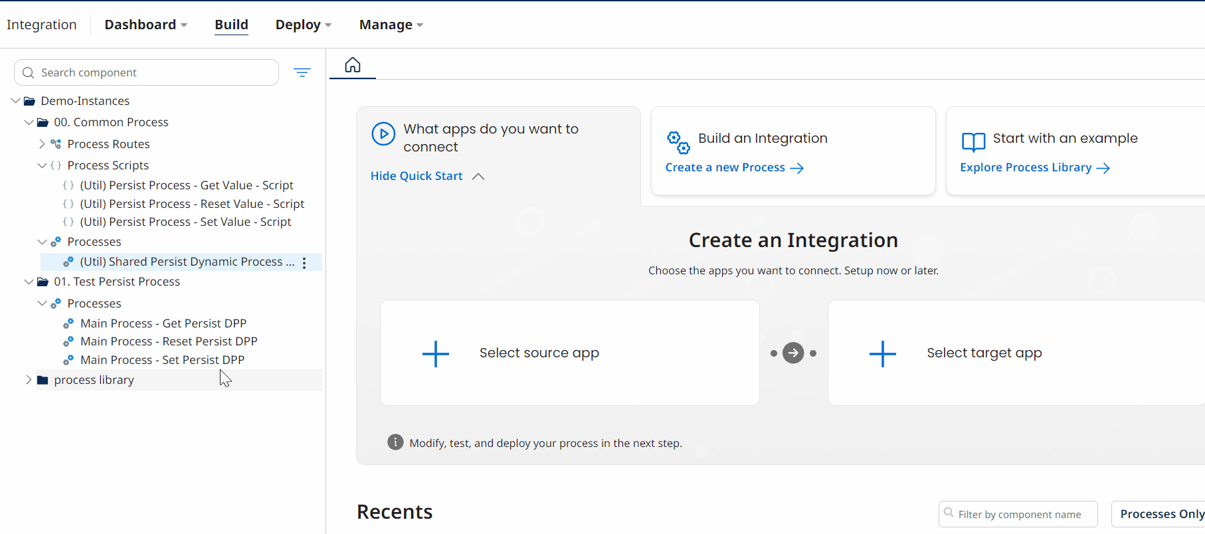The width and height of the screenshot is (1205, 534).
Task: Open the component filter icon
Action: pyautogui.click(x=302, y=72)
